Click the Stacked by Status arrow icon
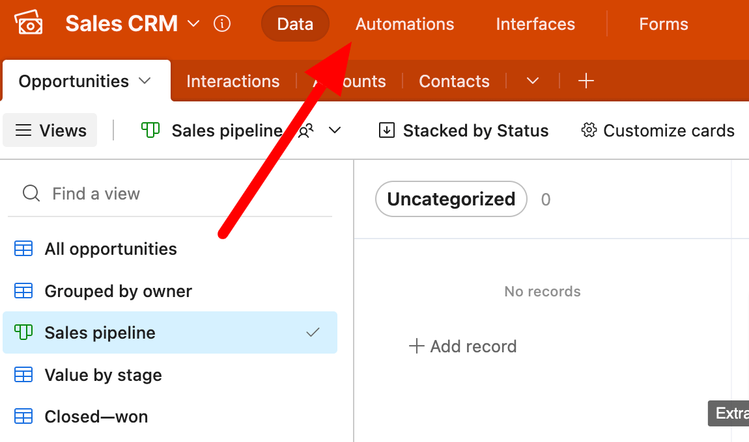 coord(386,130)
